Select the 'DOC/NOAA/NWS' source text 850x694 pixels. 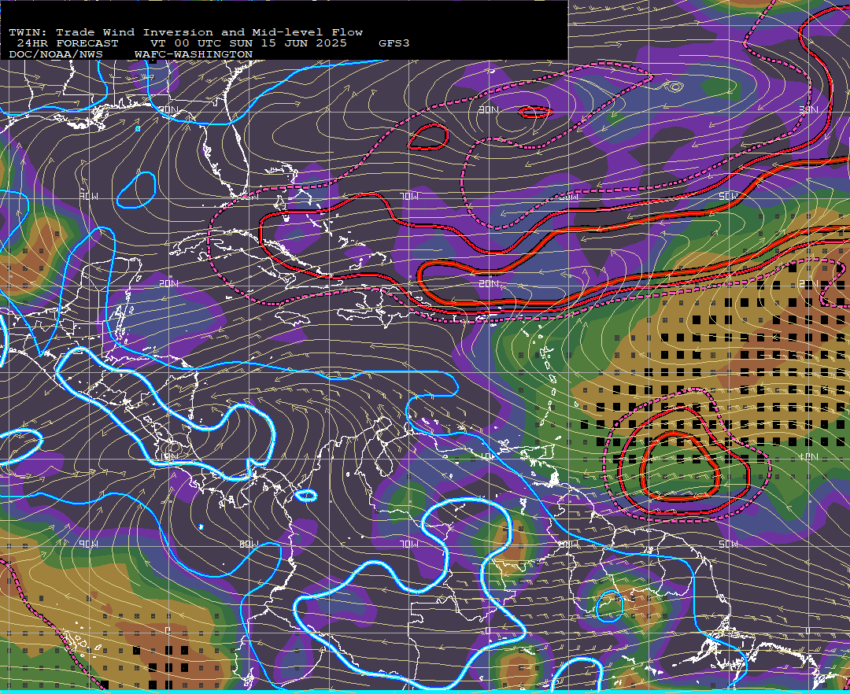(x=56, y=55)
